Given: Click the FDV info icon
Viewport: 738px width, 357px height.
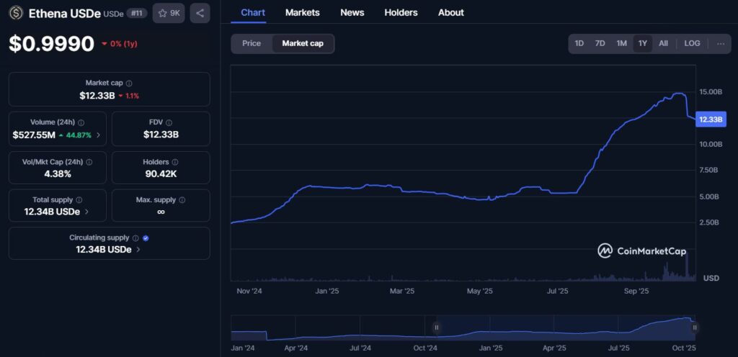Looking at the screenshot, I should click(x=169, y=123).
